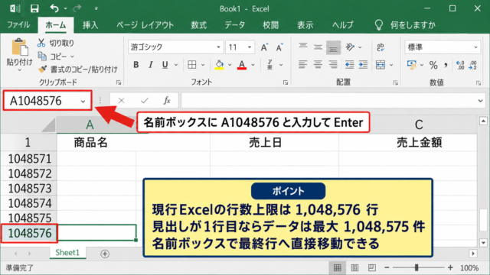Toggle italic formatting
This screenshot has height=275, width=490.
point(150,65)
